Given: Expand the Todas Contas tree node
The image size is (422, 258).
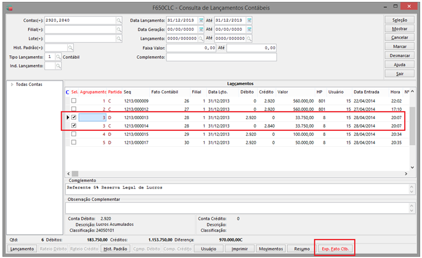Looking at the screenshot, I should tap(12, 85).
